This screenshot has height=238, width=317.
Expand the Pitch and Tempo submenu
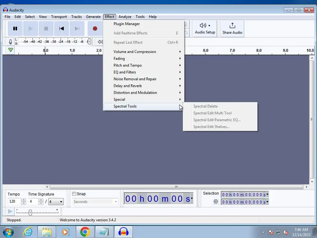tap(144, 65)
